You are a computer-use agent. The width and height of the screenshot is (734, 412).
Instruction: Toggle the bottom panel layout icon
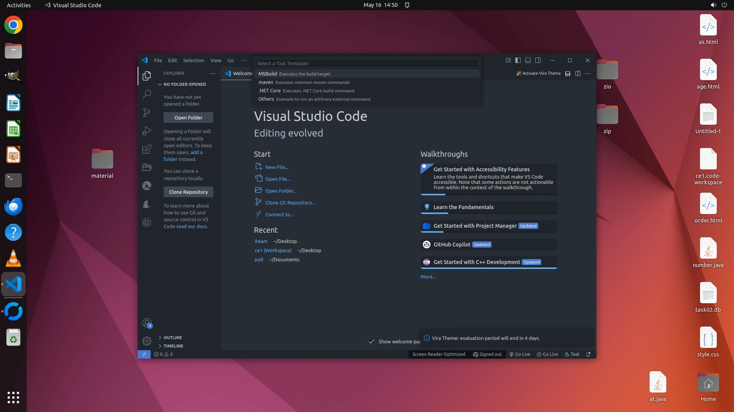(x=528, y=60)
